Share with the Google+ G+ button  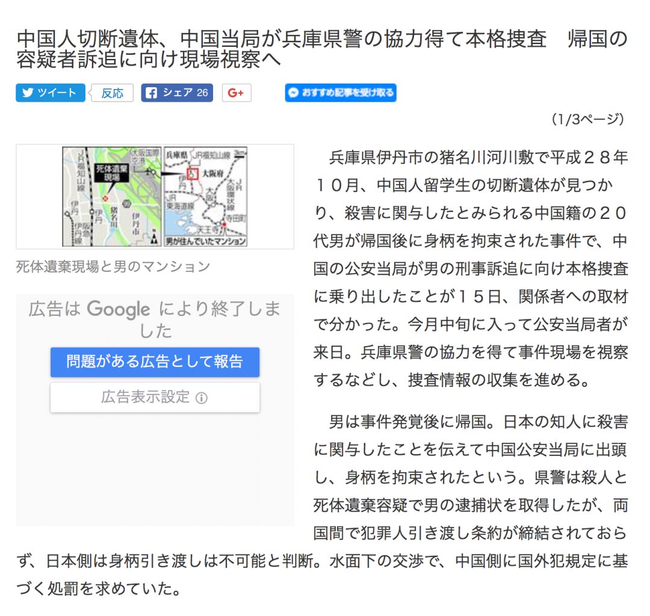[x=237, y=93]
